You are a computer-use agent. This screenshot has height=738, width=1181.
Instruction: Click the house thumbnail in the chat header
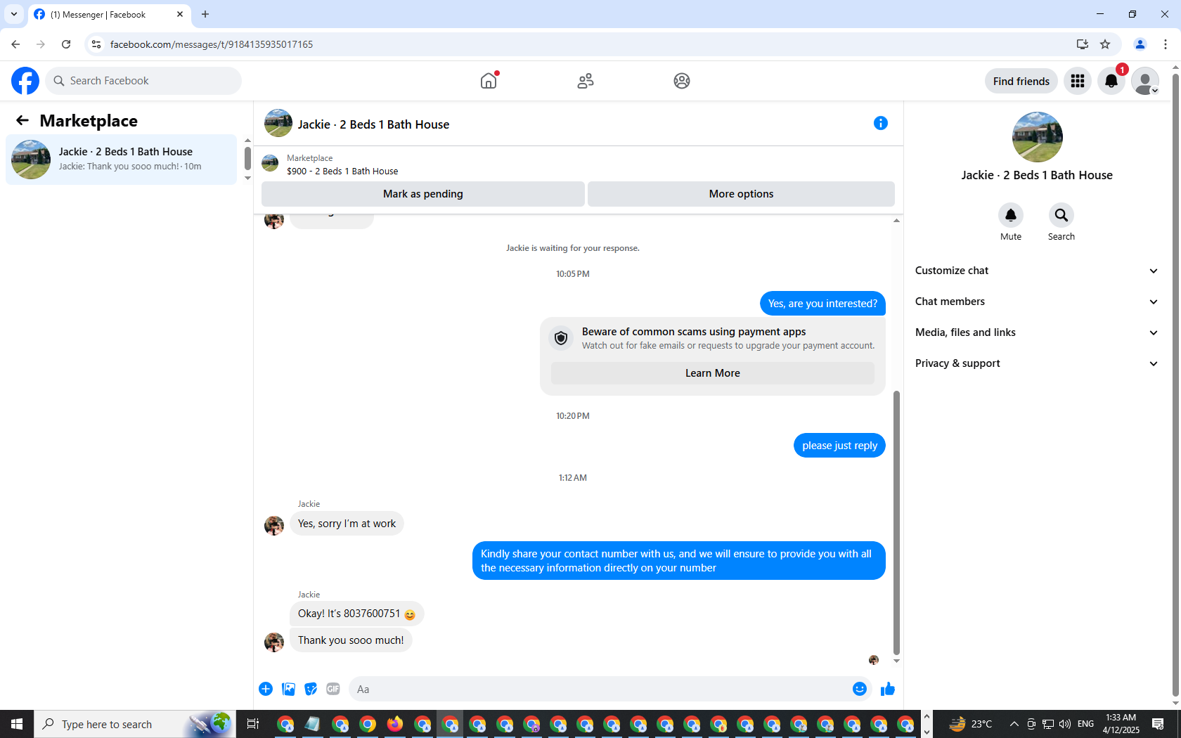pos(278,123)
